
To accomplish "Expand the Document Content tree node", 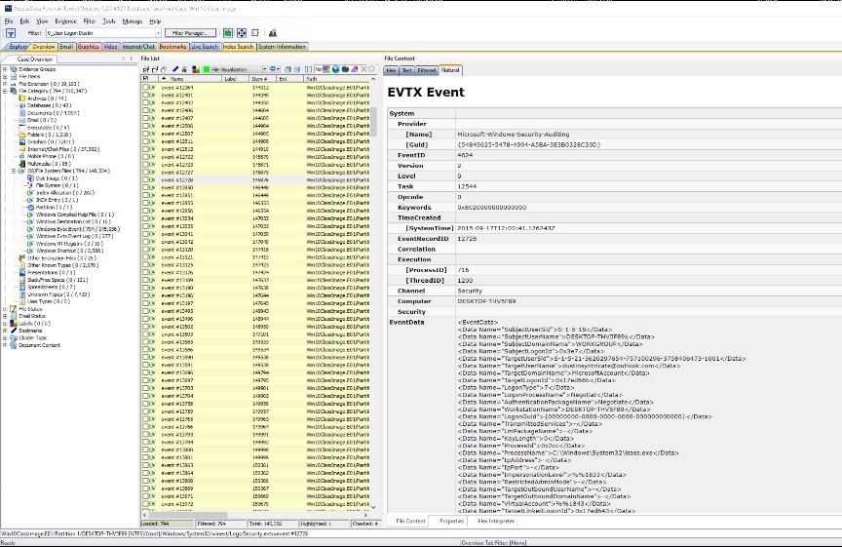I will 5,345.
